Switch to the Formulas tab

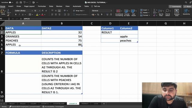(x=42, y=6)
